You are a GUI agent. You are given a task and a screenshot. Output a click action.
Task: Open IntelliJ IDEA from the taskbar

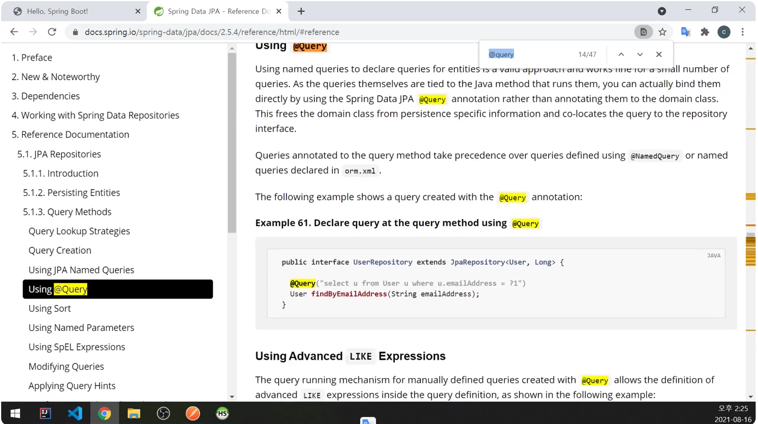tap(45, 413)
